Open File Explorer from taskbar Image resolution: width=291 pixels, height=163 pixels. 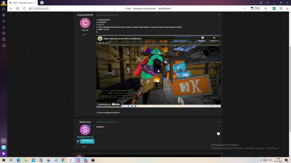coord(26,160)
